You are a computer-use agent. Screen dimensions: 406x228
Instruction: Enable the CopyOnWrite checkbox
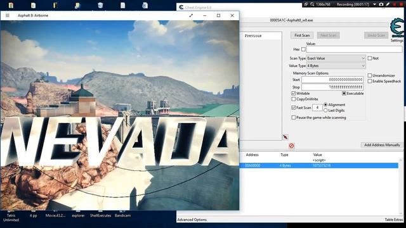293,99
